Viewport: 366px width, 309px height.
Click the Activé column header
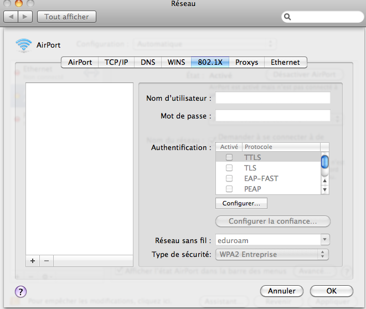point(229,147)
